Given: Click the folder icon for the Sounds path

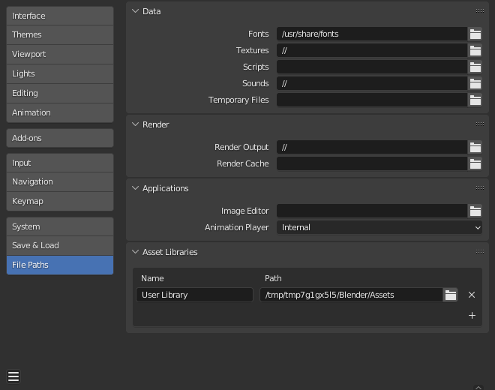Looking at the screenshot, I should tap(475, 83).
